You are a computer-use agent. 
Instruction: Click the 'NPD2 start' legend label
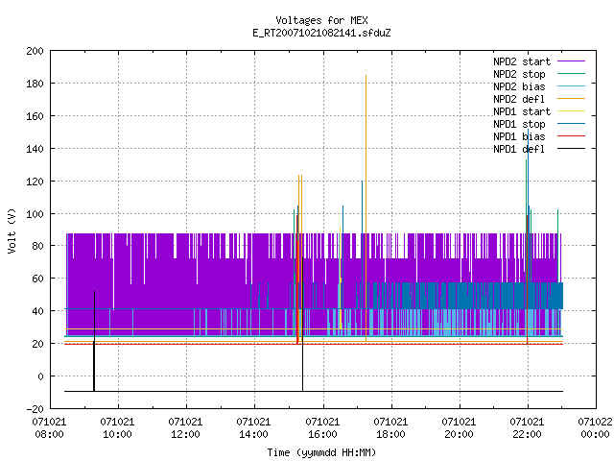click(x=522, y=61)
